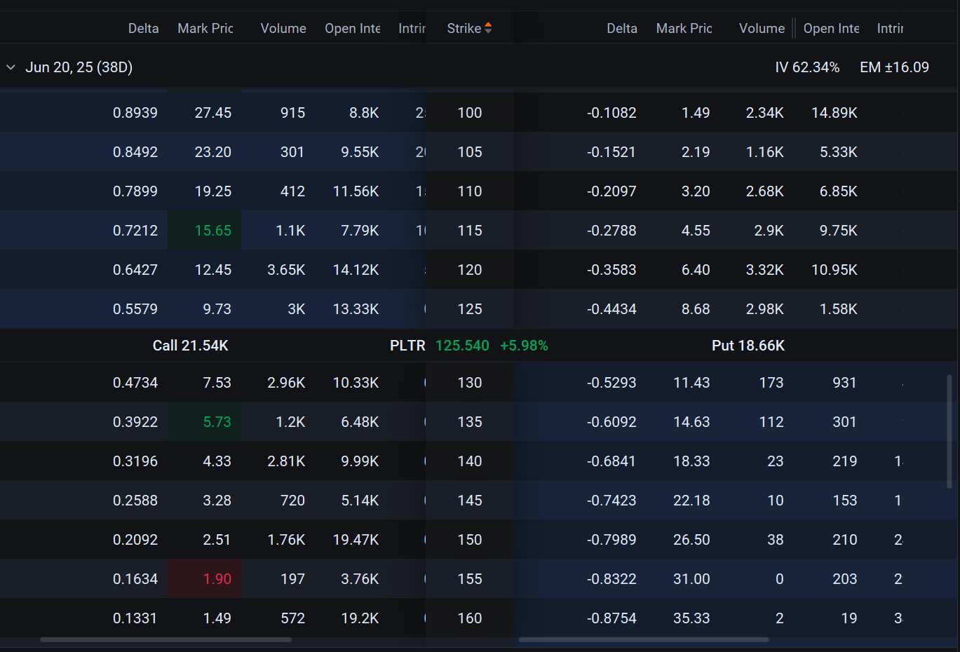Image resolution: width=960 pixels, height=652 pixels.
Task: Click the EM ±16.09 value
Action: click(x=895, y=67)
